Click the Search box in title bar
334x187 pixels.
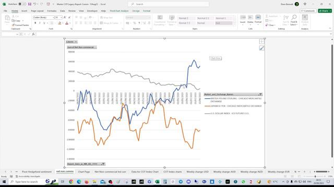168,4
